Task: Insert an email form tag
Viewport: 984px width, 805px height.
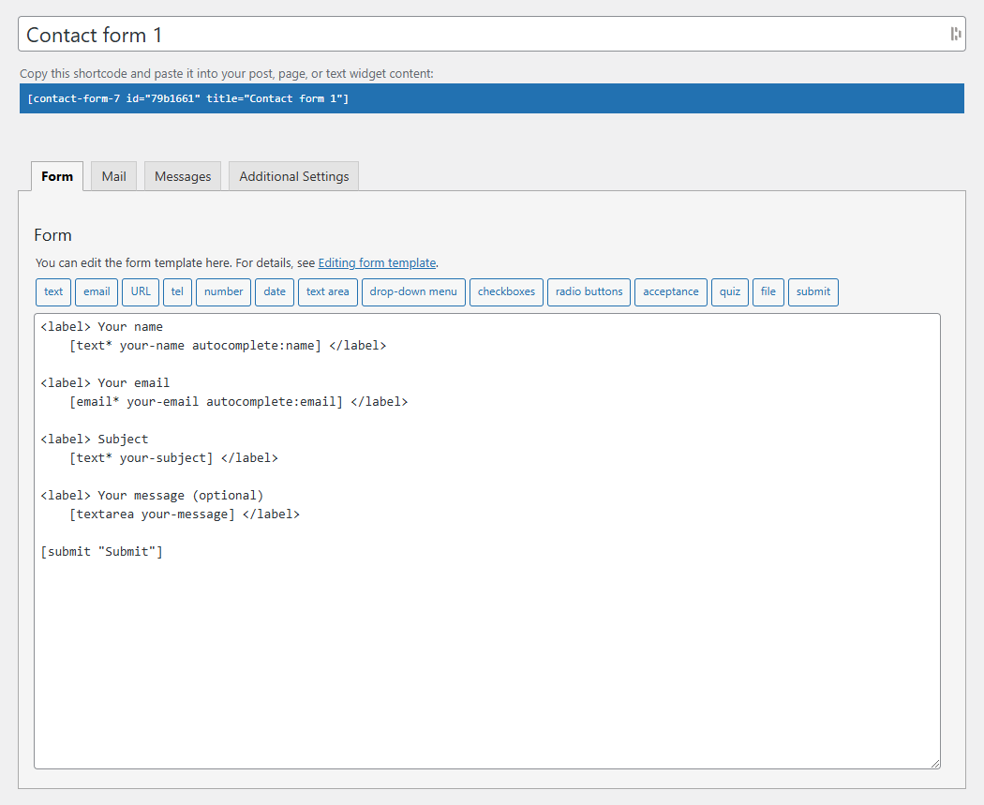Action: pyautogui.click(x=97, y=291)
